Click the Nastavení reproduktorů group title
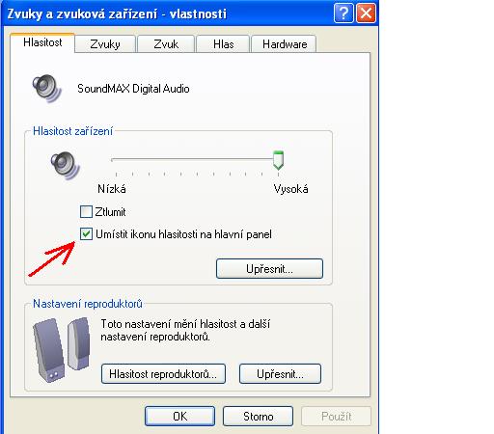Image resolution: width=494 pixels, height=434 pixels. pyautogui.click(x=88, y=304)
